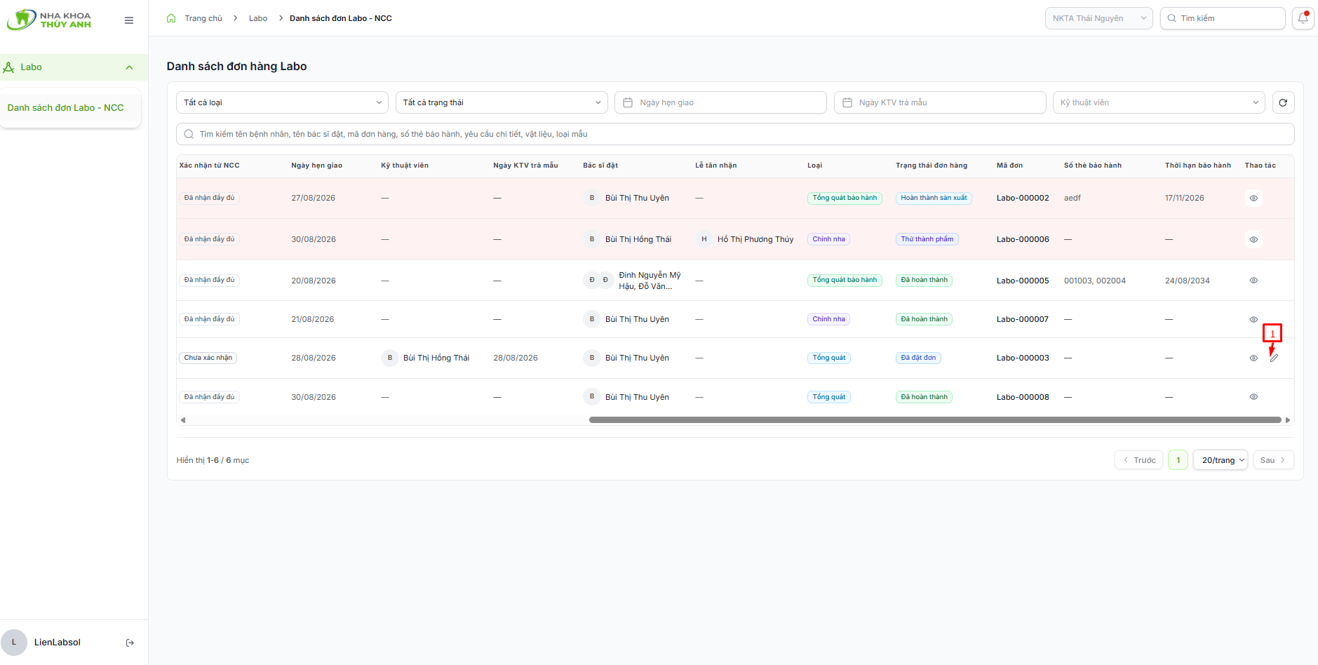Click the horizontal table scrollbar
This screenshot has width=1318, height=665.
click(x=935, y=420)
